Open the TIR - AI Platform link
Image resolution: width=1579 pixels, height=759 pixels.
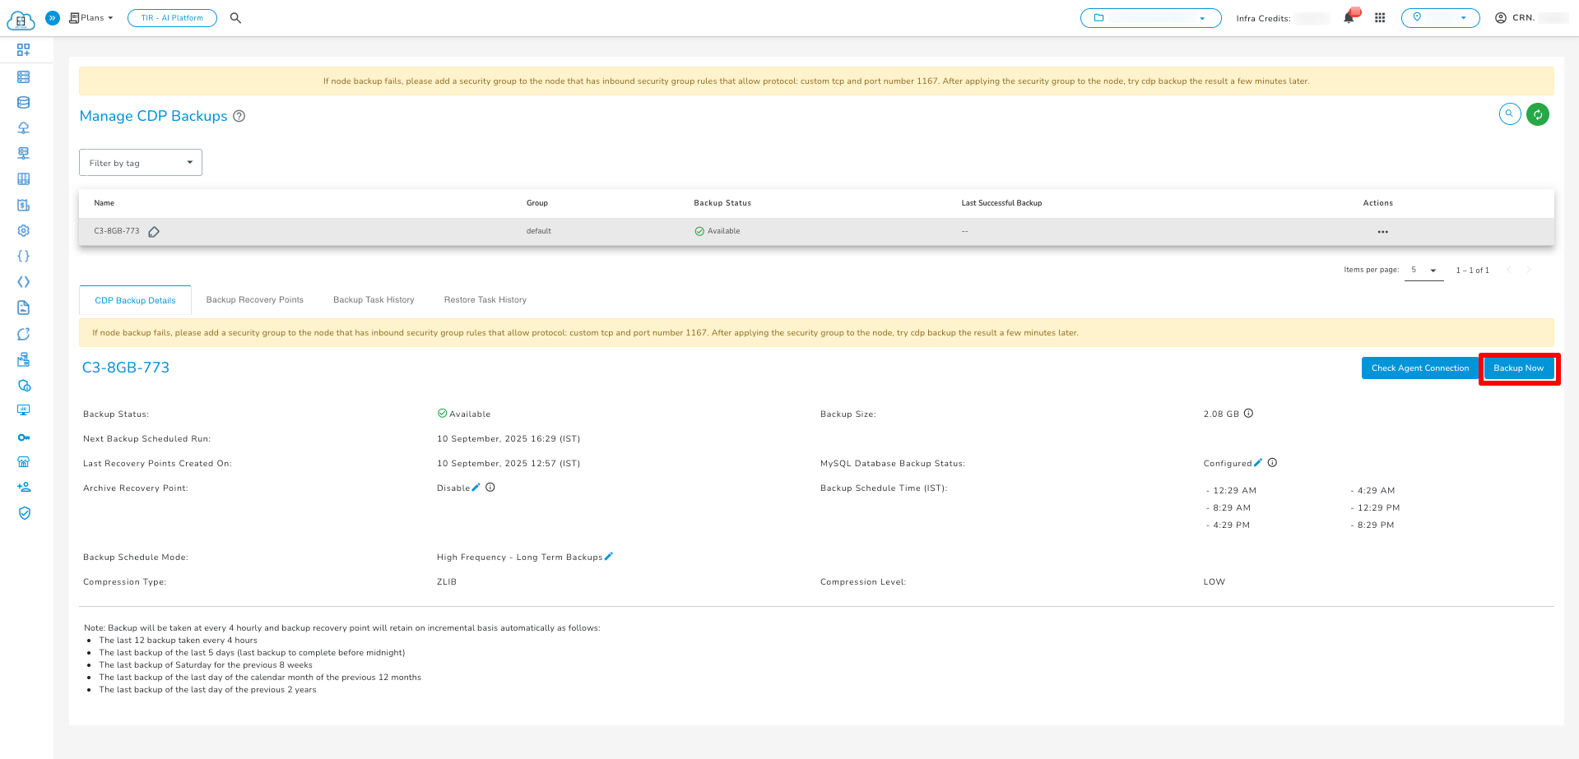coord(172,17)
